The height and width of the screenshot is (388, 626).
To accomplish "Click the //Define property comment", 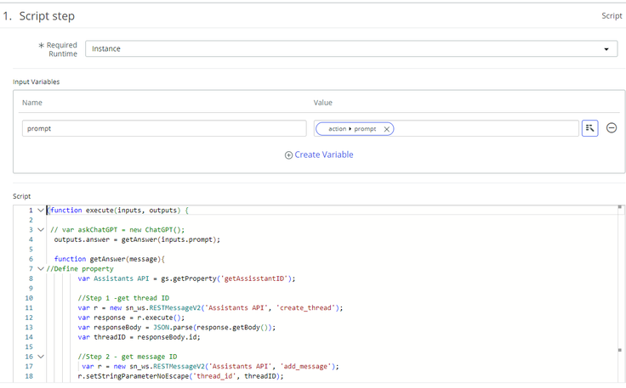I will tap(80, 269).
